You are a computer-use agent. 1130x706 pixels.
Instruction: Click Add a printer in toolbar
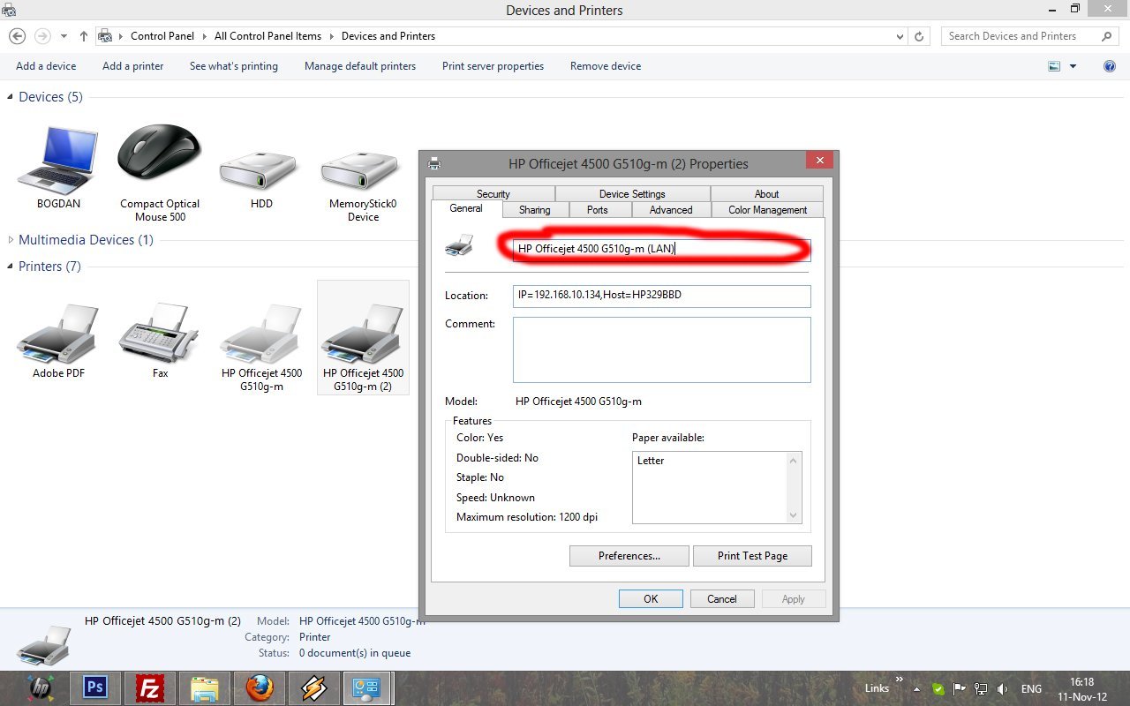pyautogui.click(x=132, y=66)
